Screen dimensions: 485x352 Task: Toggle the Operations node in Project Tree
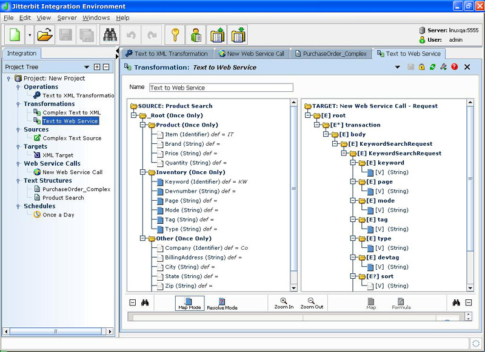[x=18, y=87]
